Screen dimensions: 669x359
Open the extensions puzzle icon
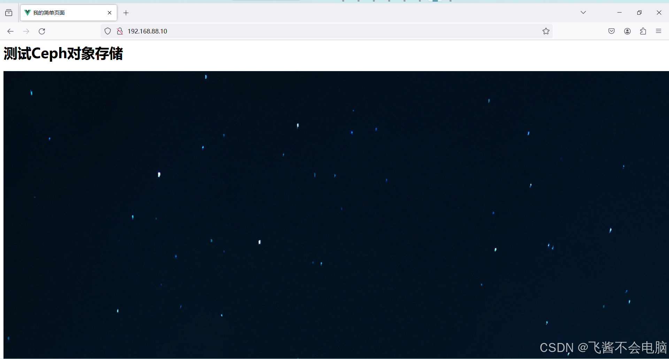[x=643, y=31]
